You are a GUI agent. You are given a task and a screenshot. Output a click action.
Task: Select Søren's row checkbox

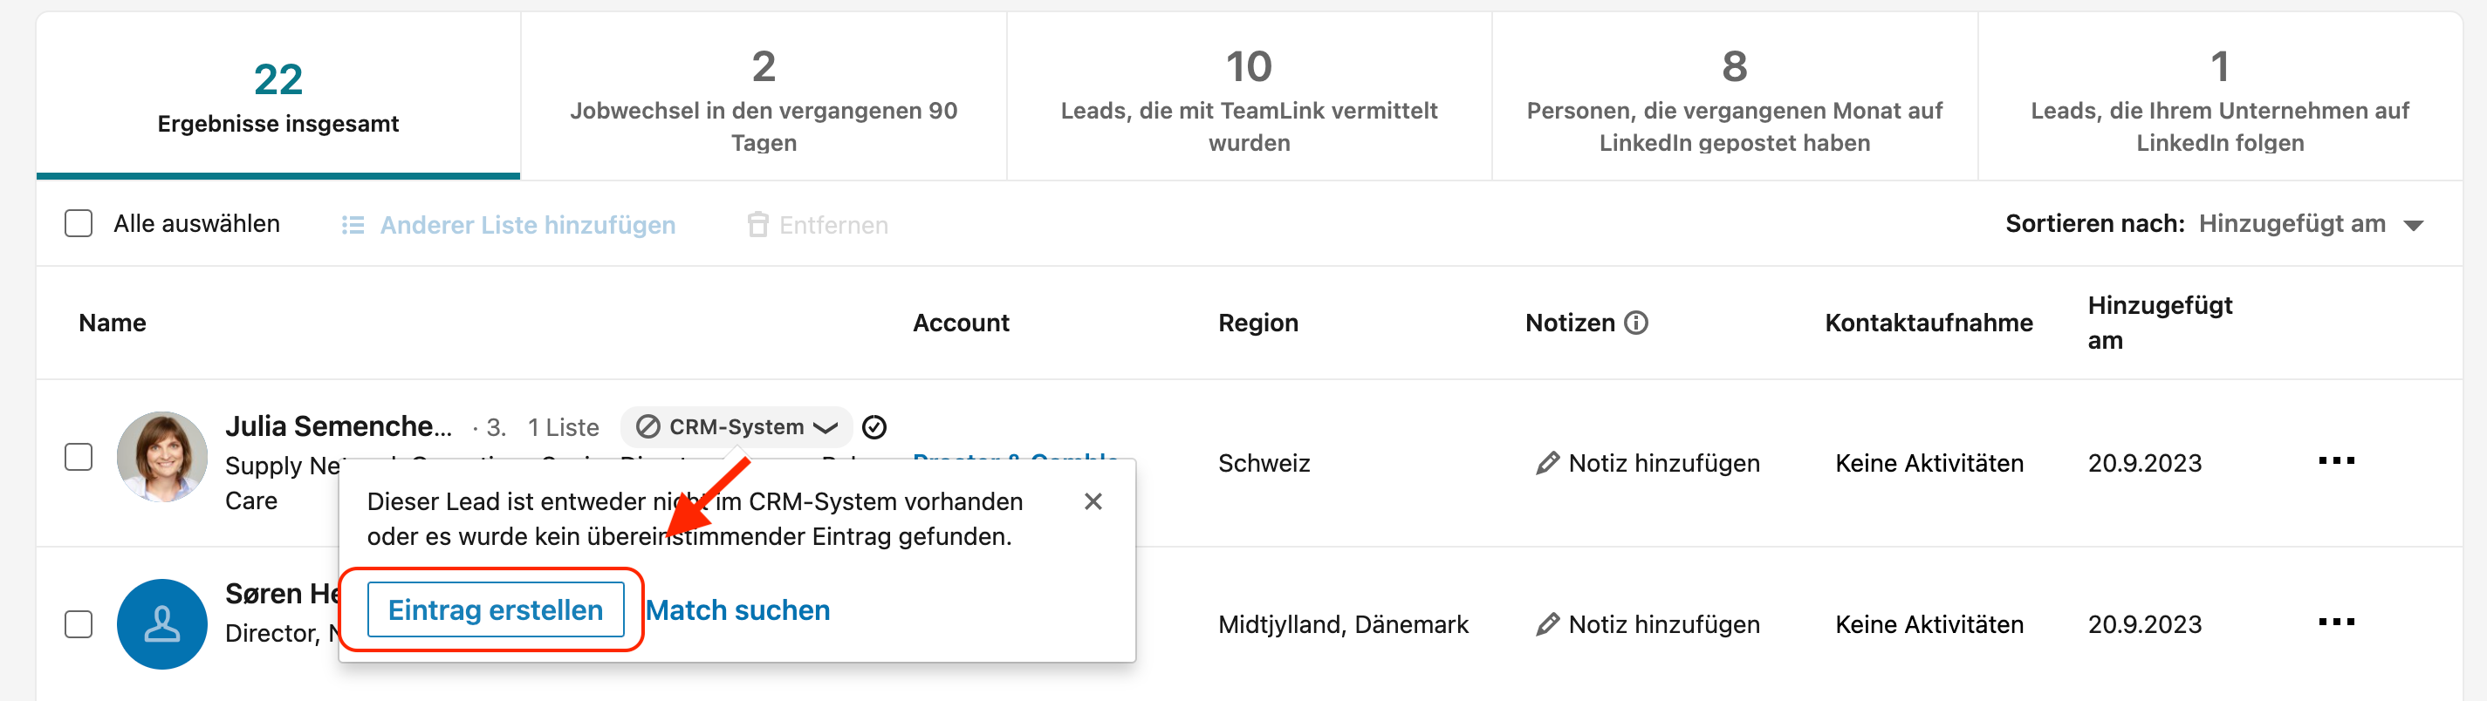tap(79, 624)
